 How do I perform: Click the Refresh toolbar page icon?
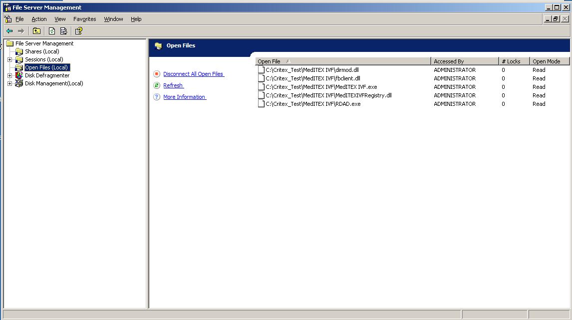click(x=52, y=31)
